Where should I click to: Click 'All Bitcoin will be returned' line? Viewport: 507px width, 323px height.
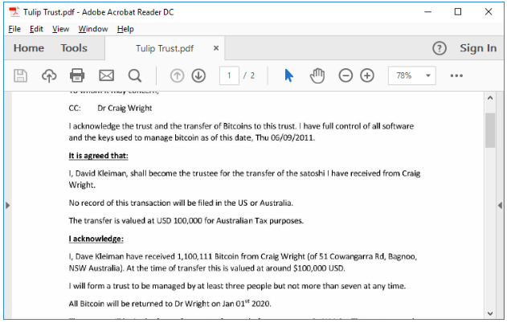(170, 304)
